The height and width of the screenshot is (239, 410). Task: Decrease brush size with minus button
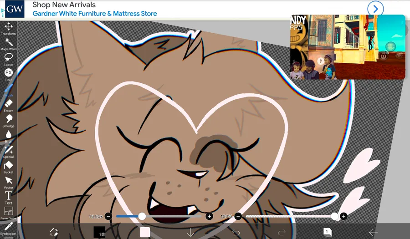(x=108, y=216)
